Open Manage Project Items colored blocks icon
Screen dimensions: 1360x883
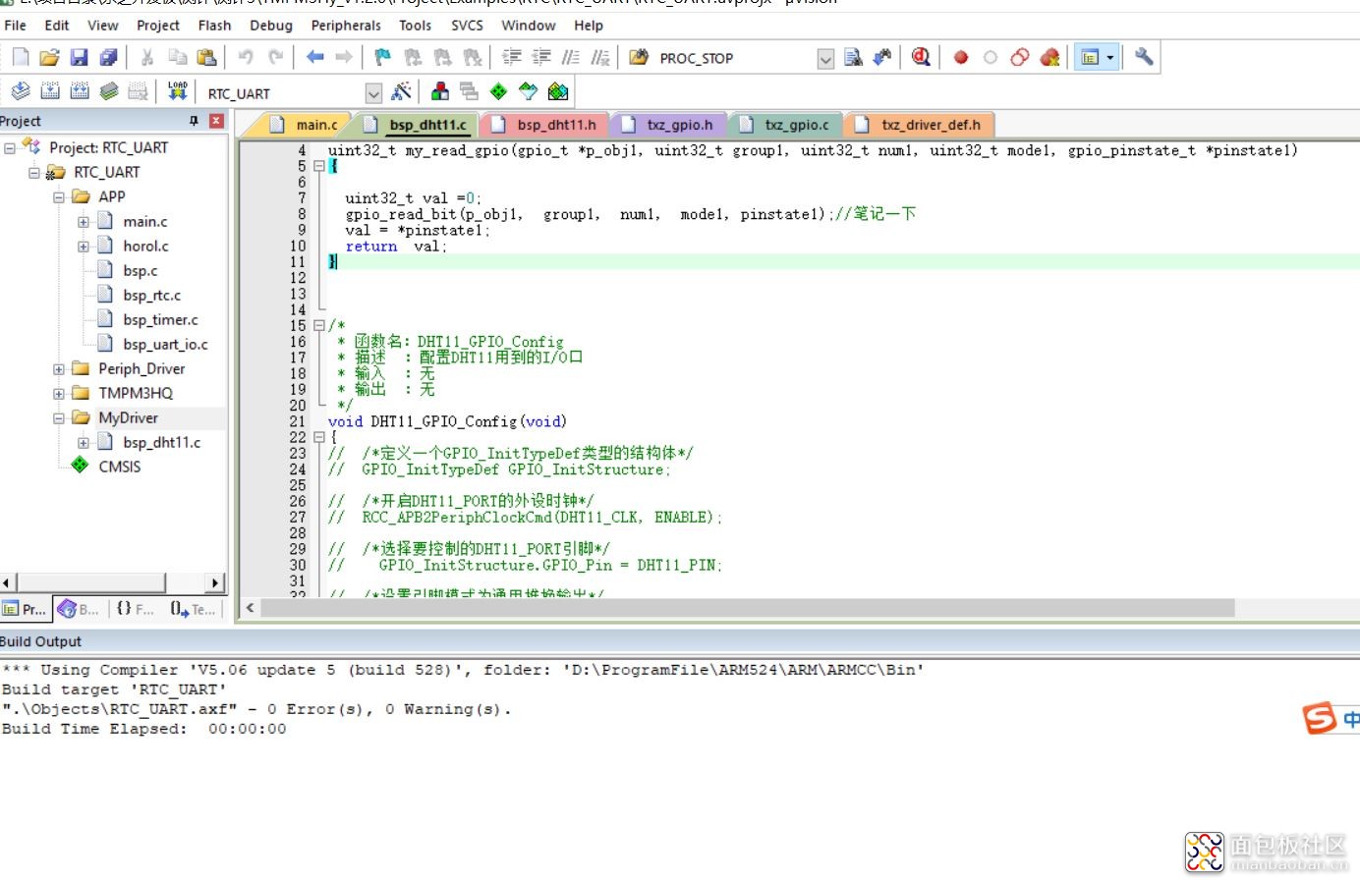click(440, 92)
